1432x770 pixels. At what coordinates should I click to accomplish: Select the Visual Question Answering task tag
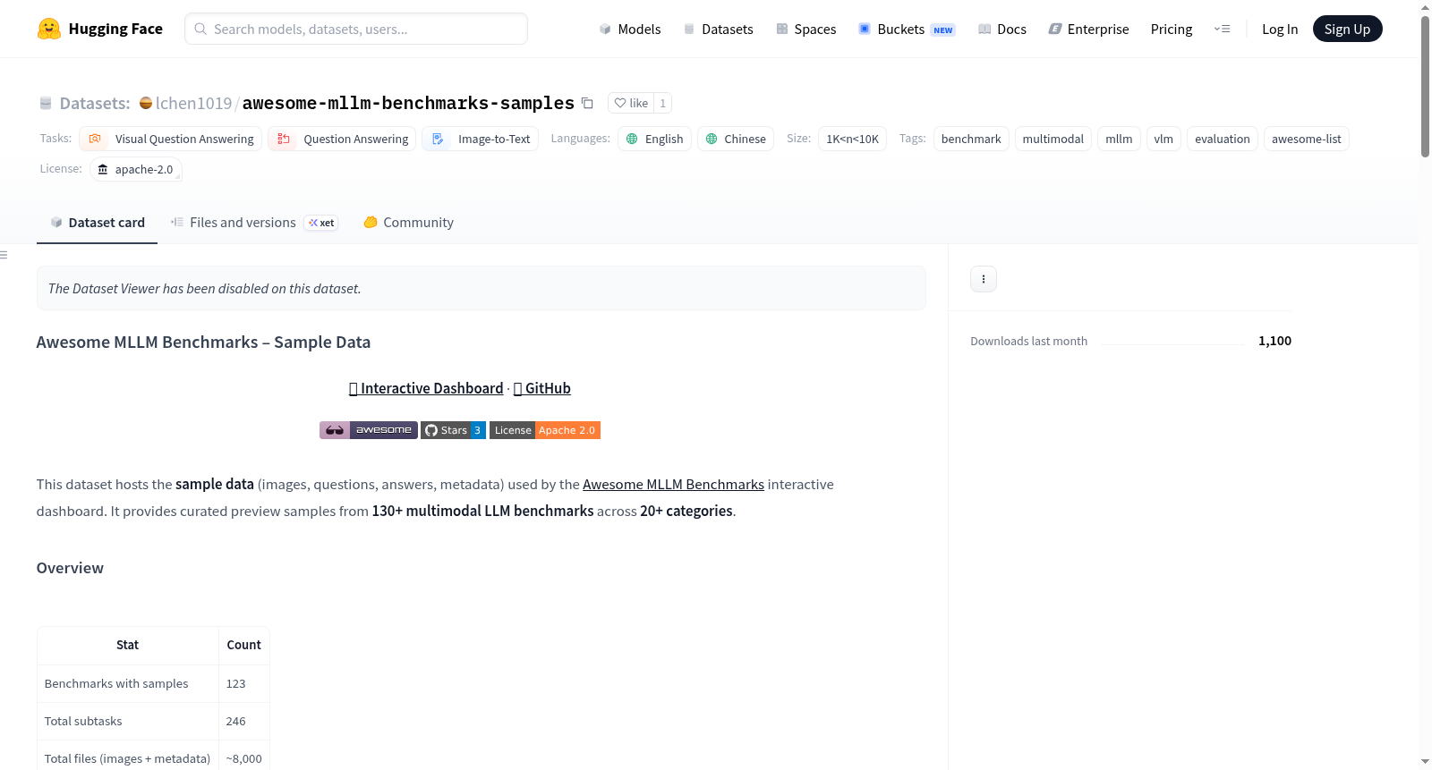(x=171, y=139)
